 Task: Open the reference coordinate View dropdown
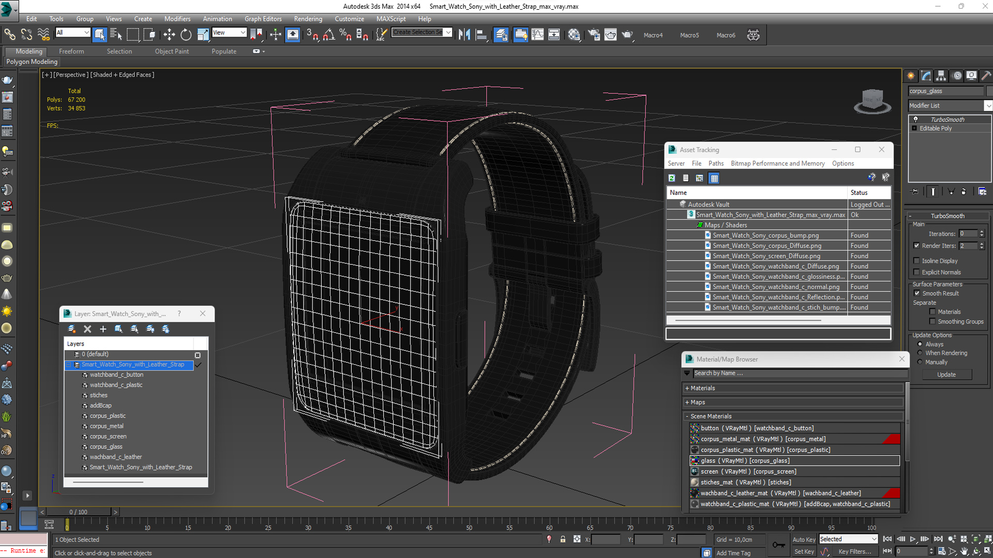229,33
